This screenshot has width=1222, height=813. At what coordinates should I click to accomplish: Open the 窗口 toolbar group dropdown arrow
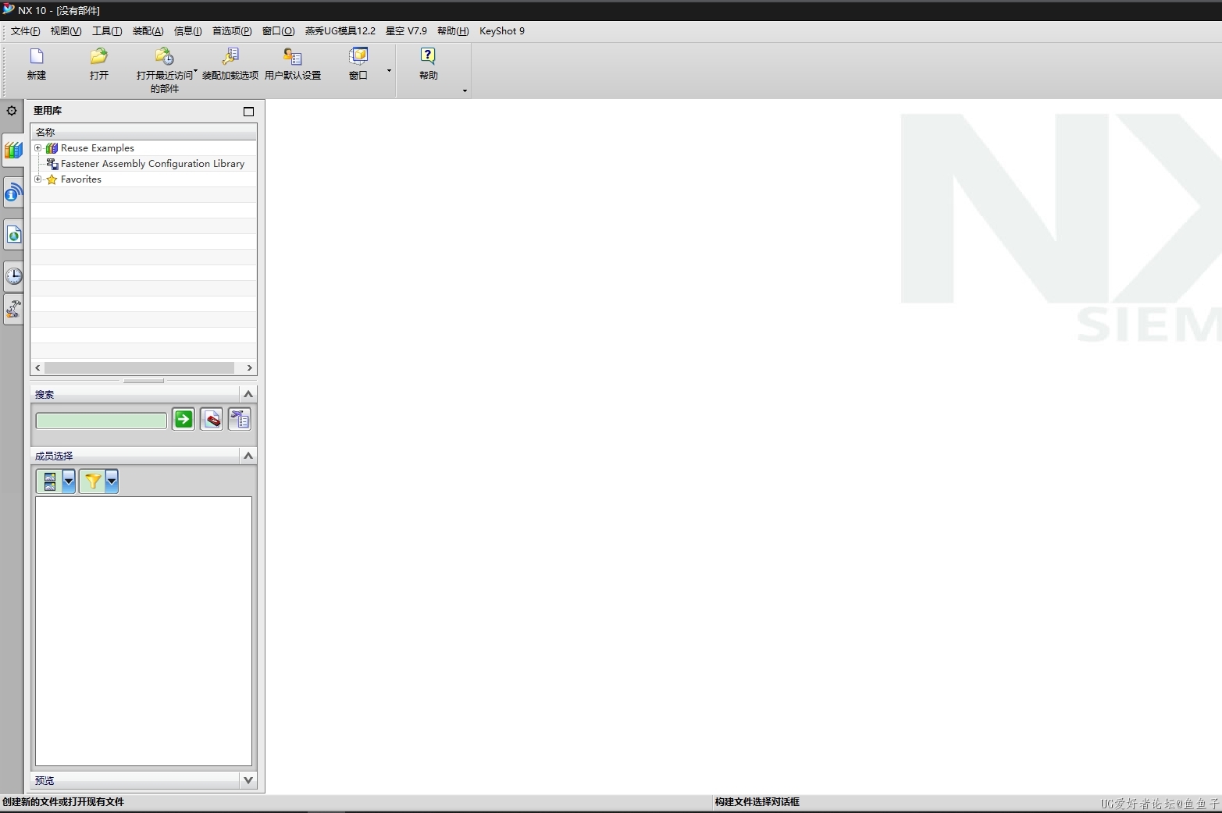coord(389,71)
